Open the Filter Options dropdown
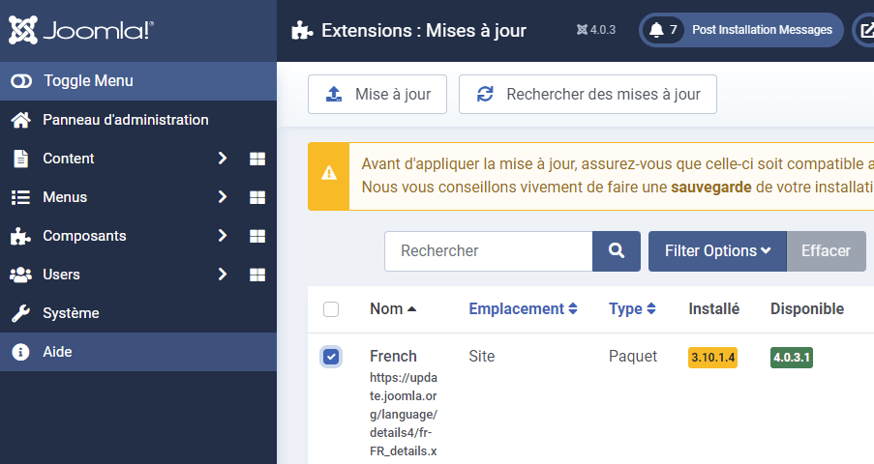The height and width of the screenshot is (464, 874). pyautogui.click(x=717, y=251)
